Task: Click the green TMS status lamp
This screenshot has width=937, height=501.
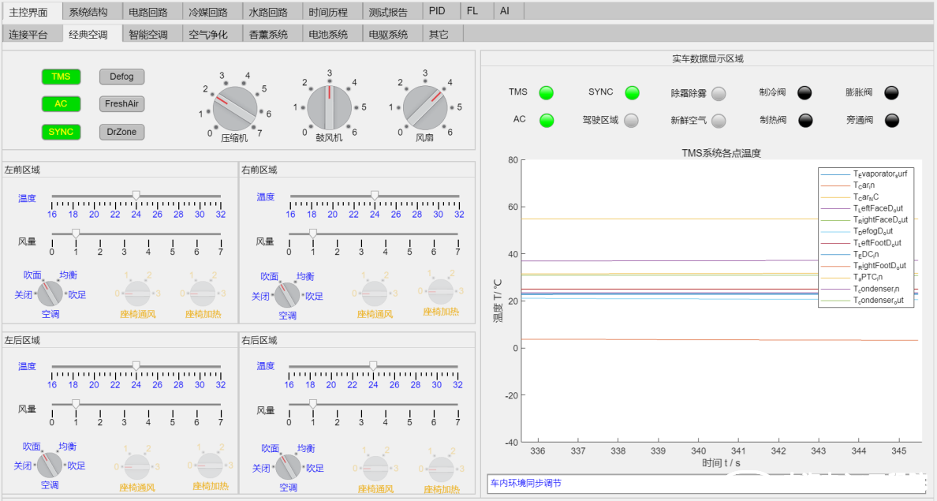Action: 546,93
